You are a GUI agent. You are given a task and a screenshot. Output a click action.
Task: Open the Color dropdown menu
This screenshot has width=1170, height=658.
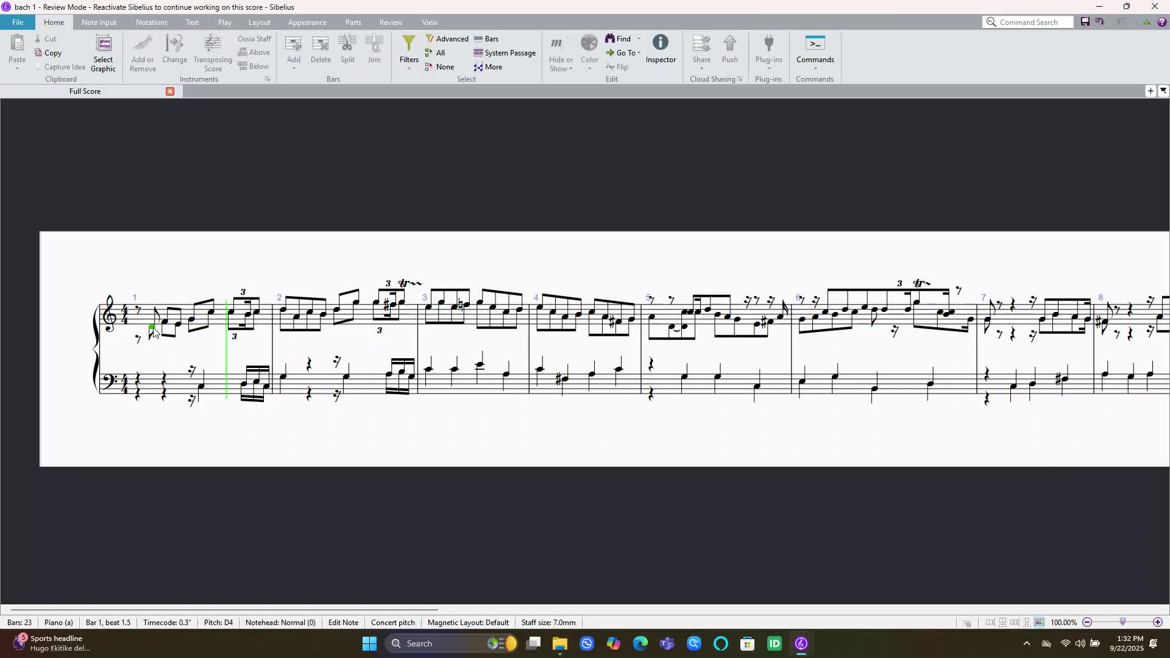click(589, 68)
